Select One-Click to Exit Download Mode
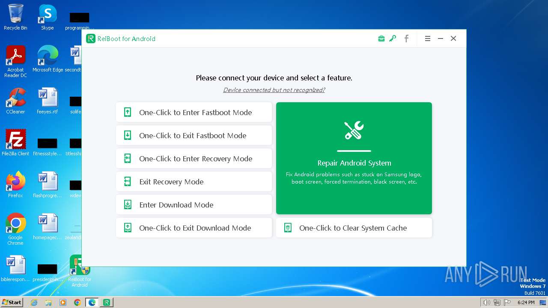Image resolution: width=548 pixels, height=308 pixels. [x=194, y=228]
